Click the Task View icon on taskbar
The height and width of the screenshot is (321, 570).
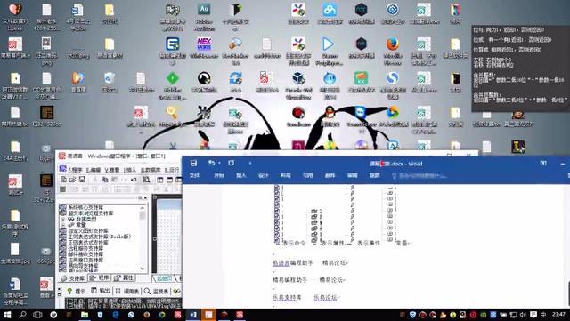37,315
